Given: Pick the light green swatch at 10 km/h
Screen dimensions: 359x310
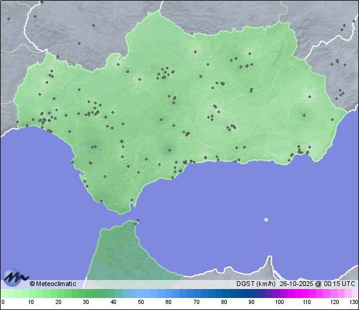Looking at the screenshot, I should 31,293.
